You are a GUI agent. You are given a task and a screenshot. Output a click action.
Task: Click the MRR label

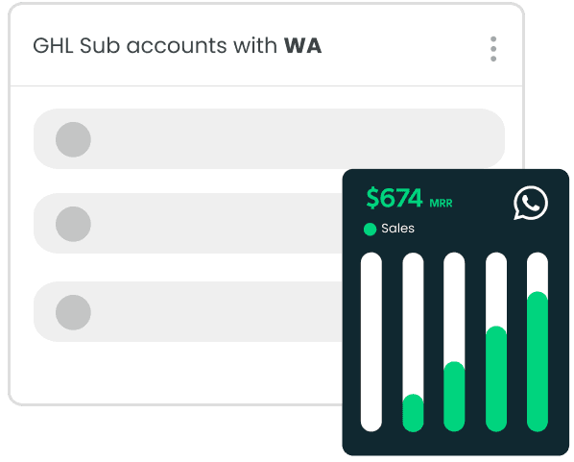pos(441,204)
